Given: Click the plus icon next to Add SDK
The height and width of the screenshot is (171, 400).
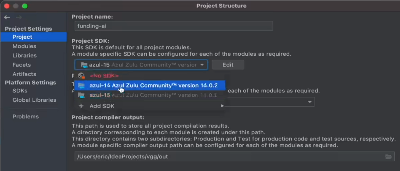Looking at the screenshot, I should point(81,106).
